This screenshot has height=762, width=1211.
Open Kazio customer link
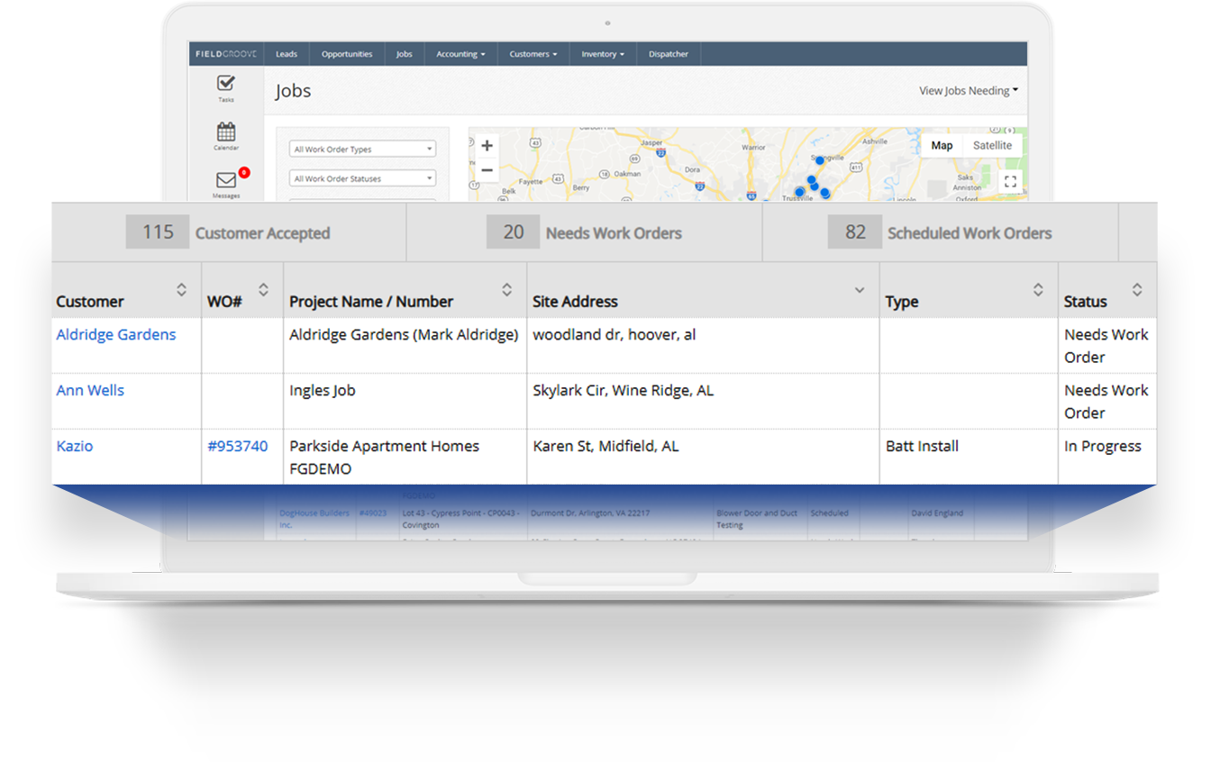[x=75, y=446]
